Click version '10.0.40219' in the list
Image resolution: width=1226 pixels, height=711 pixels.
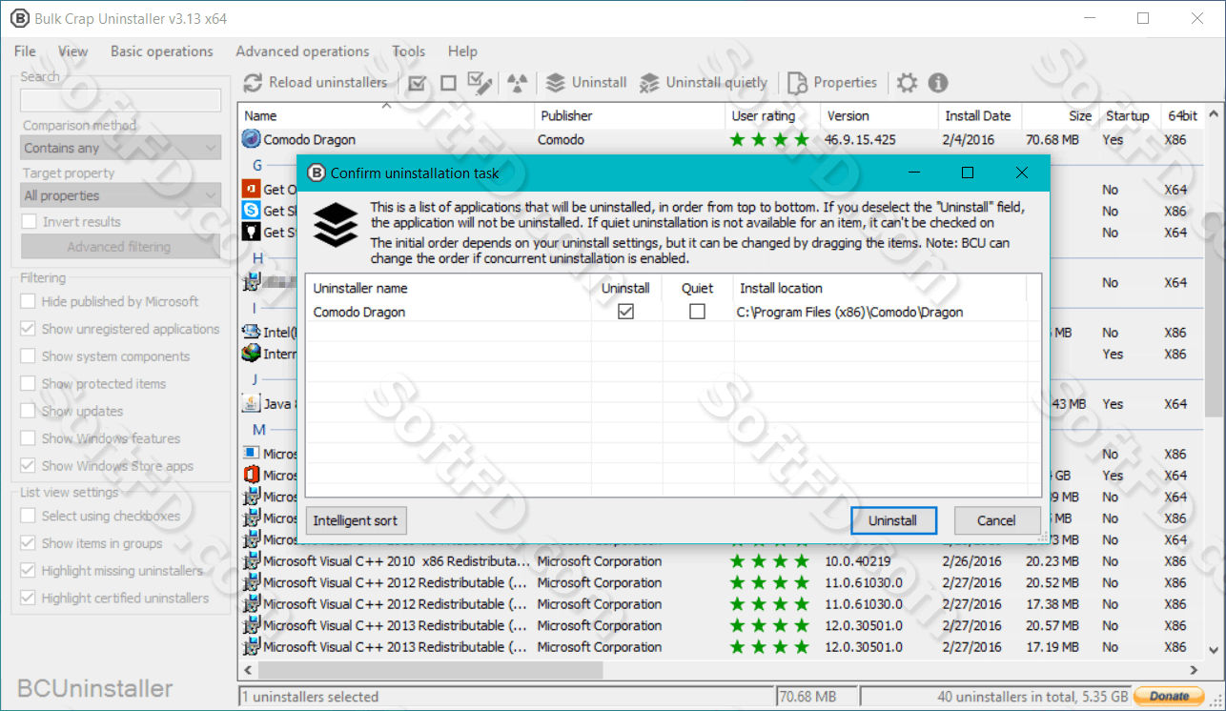(x=858, y=561)
